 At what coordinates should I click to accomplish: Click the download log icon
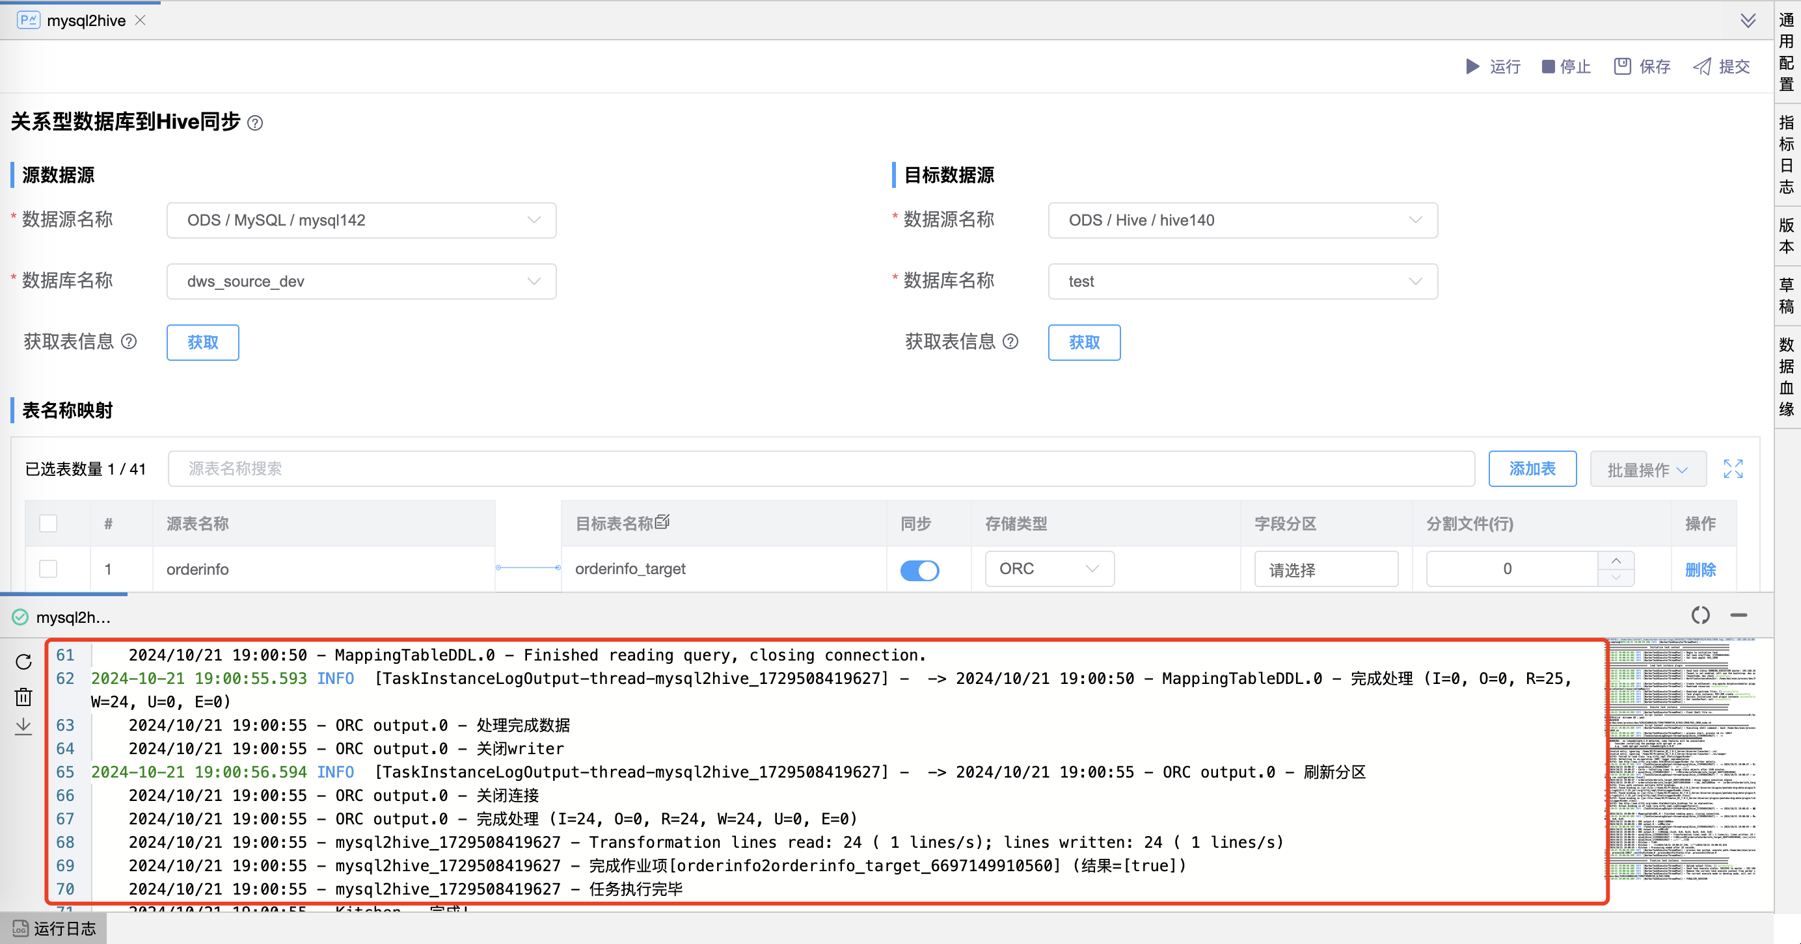click(x=24, y=727)
